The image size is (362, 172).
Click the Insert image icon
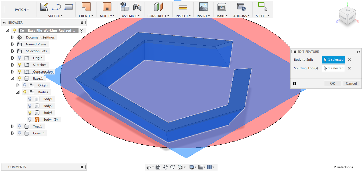click(203, 7)
